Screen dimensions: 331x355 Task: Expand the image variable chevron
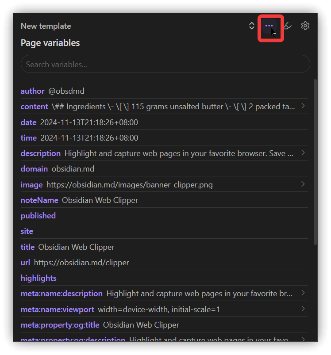[x=303, y=184]
